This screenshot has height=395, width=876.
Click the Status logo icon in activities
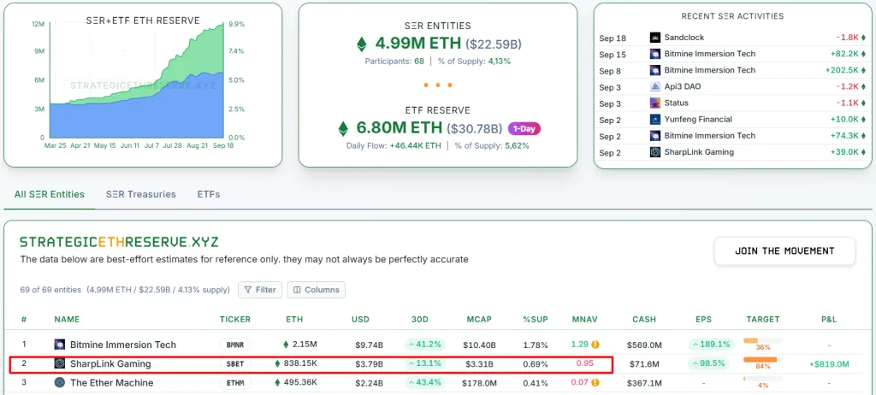655,103
